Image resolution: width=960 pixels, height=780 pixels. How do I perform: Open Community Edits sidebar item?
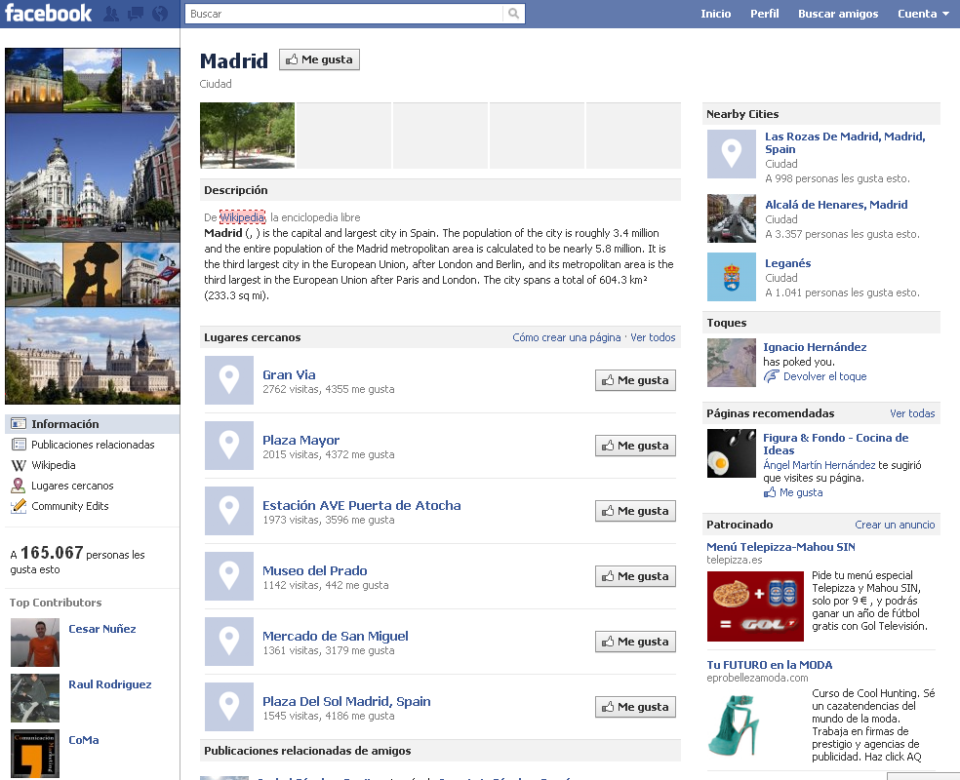(x=69, y=506)
